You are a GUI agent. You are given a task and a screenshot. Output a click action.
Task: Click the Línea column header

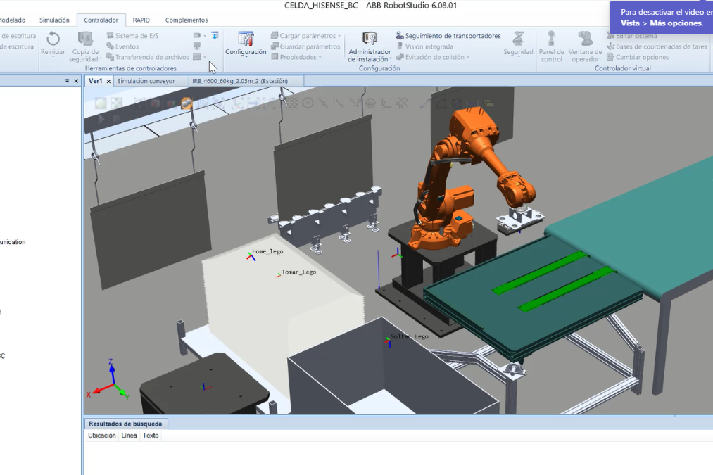pyautogui.click(x=129, y=436)
